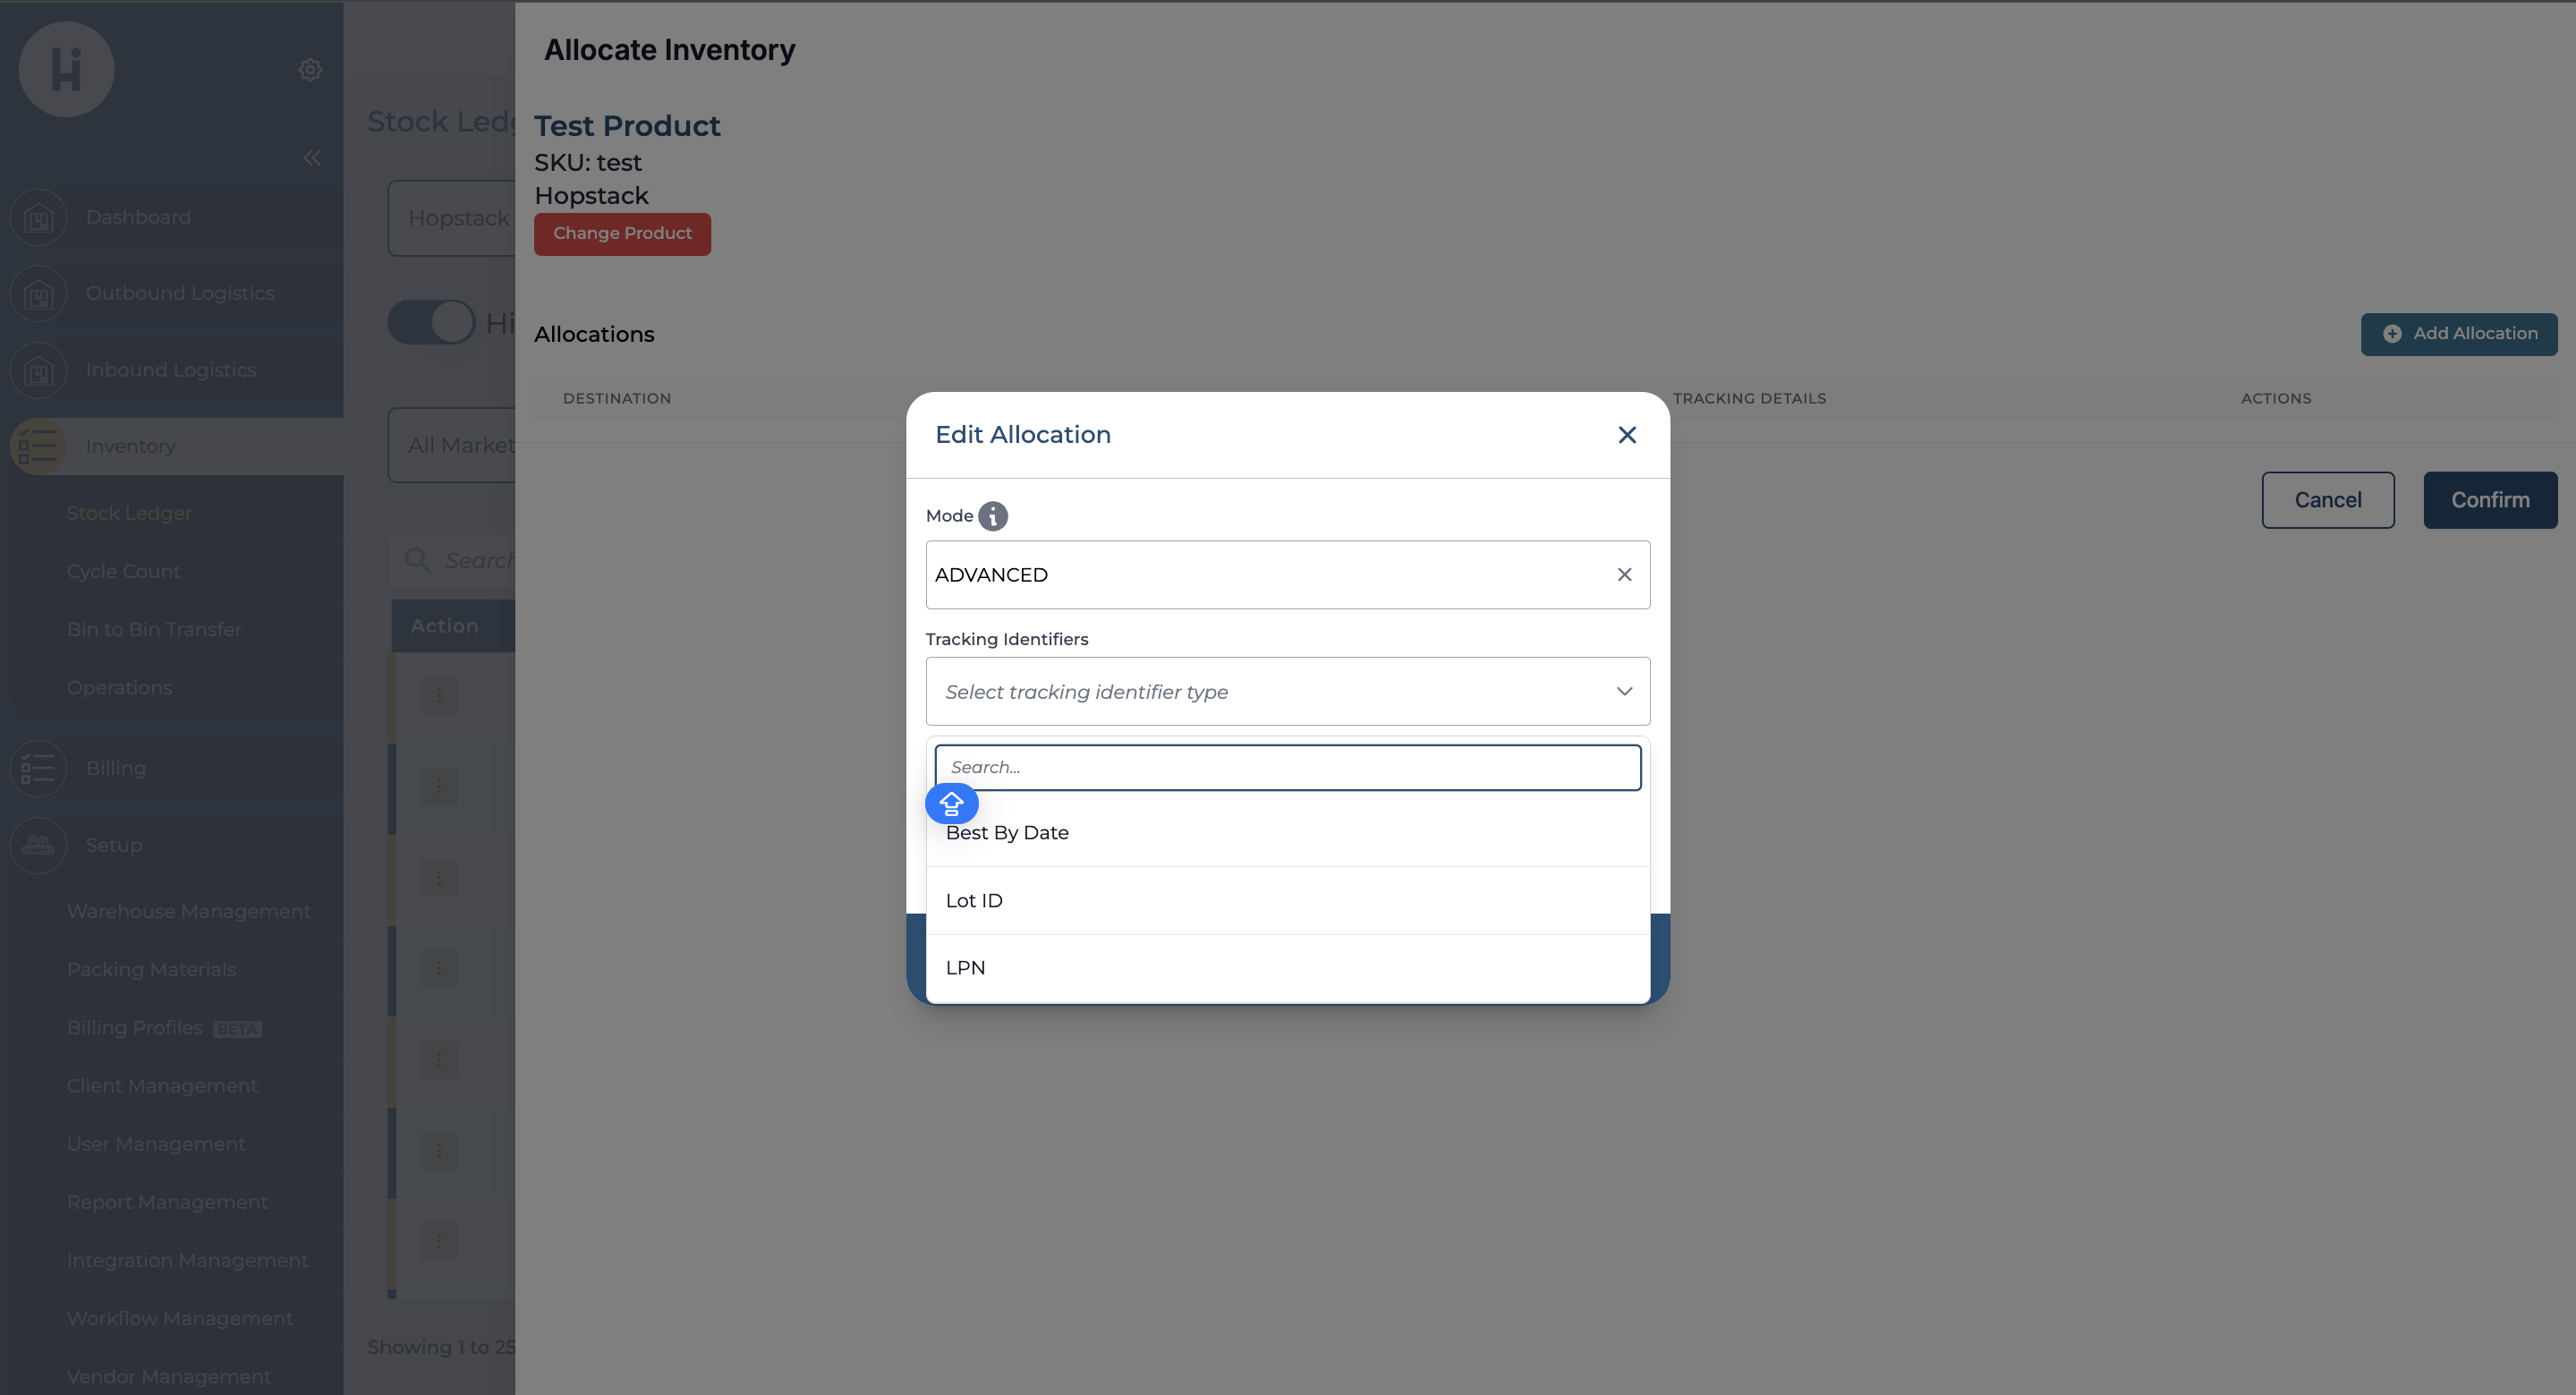The height and width of the screenshot is (1395, 2576).
Task: Click the Confirm button
Action: (x=2489, y=500)
